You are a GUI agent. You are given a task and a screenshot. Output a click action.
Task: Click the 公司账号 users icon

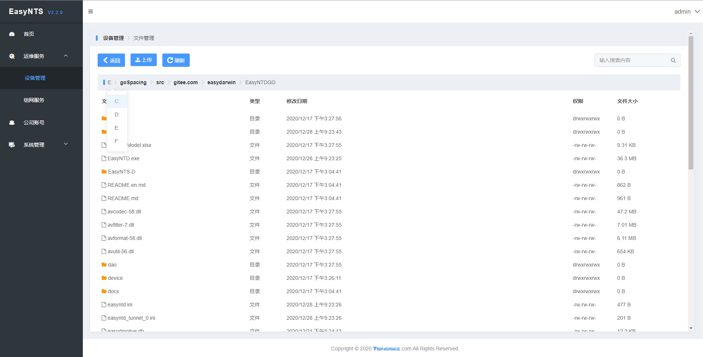[x=12, y=123]
